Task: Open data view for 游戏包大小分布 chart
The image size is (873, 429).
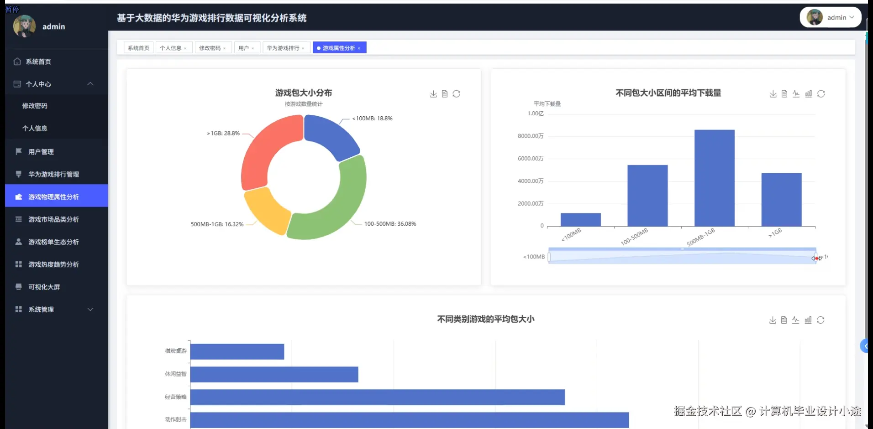Action: coord(445,94)
